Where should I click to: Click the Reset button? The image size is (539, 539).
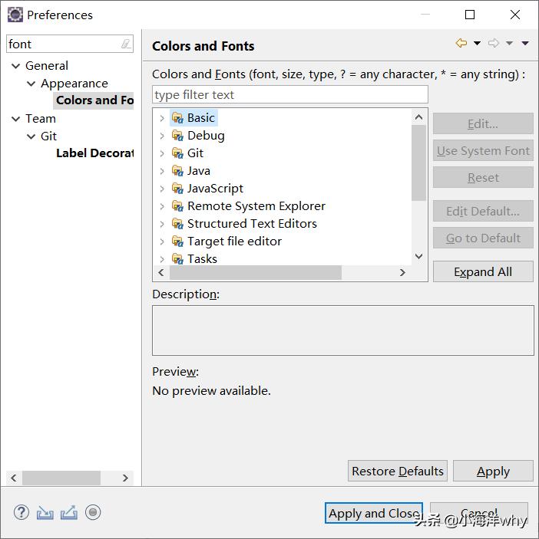click(x=483, y=177)
